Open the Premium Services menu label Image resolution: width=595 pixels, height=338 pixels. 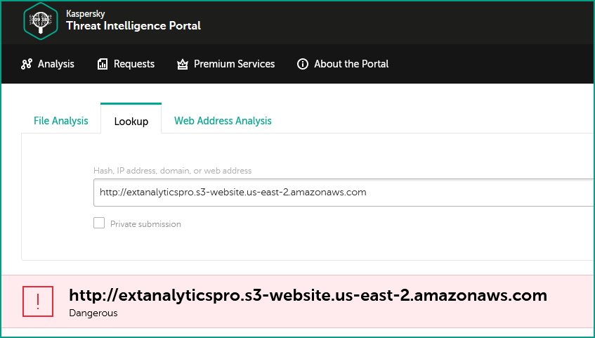click(x=234, y=64)
